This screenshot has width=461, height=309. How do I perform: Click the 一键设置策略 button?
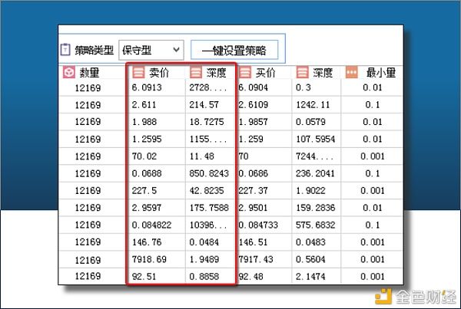pyautogui.click(x=234, y=50)
